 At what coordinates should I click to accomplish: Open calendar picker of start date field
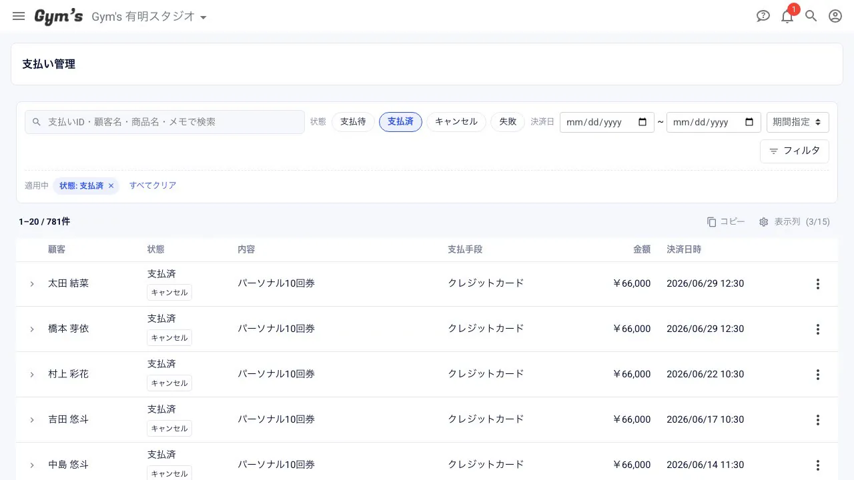coord(643,122)
